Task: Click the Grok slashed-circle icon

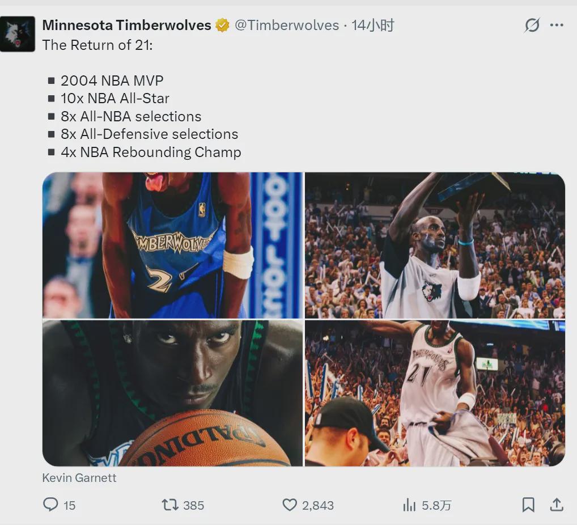Action: [x=532, y=25]
